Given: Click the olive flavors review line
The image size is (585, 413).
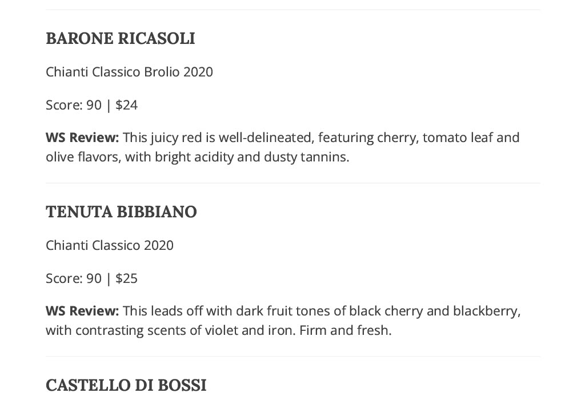Looking at the screenshot, I should [x=197, y=157].
